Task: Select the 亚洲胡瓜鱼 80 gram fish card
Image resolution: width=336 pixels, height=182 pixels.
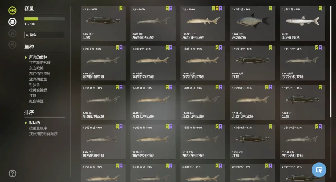Action: pos(302,24)
